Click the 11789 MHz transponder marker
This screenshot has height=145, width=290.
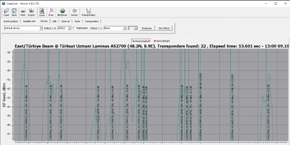click(26, 113)
